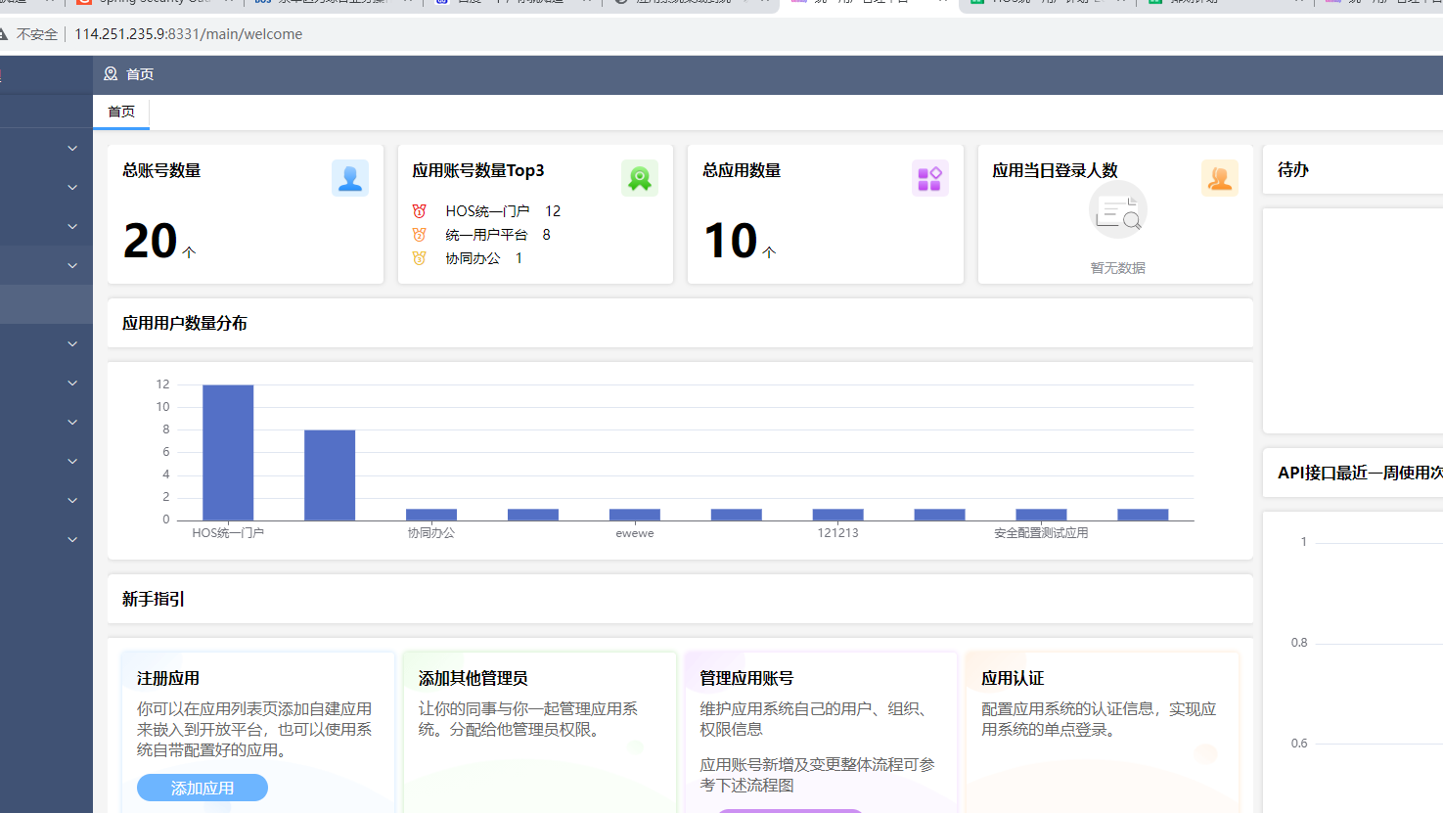Expand the topmost sidebar menu chevron
This screenshot has height=813, width=1443.
point(72,149)
